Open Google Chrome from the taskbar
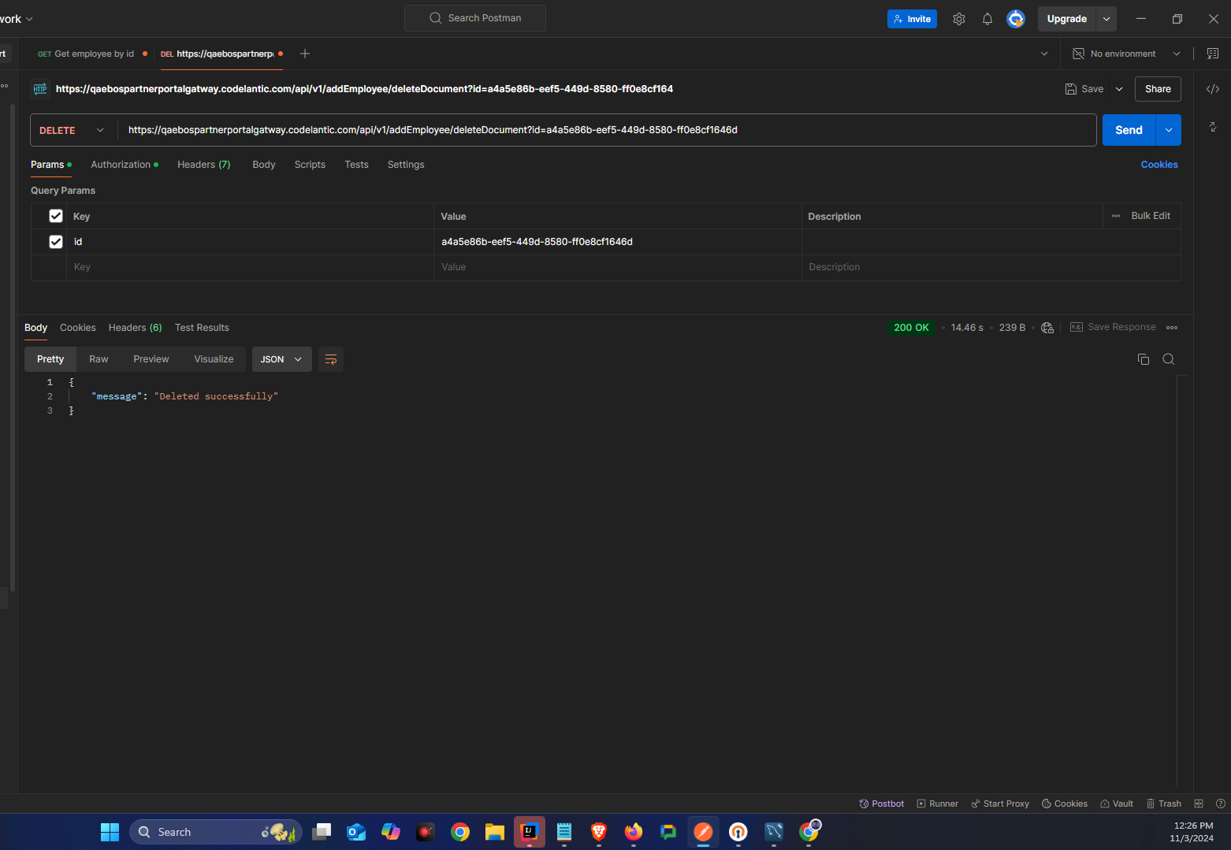Image resolution: width=1231 pixels, height=850 pixels. (460, 832)
